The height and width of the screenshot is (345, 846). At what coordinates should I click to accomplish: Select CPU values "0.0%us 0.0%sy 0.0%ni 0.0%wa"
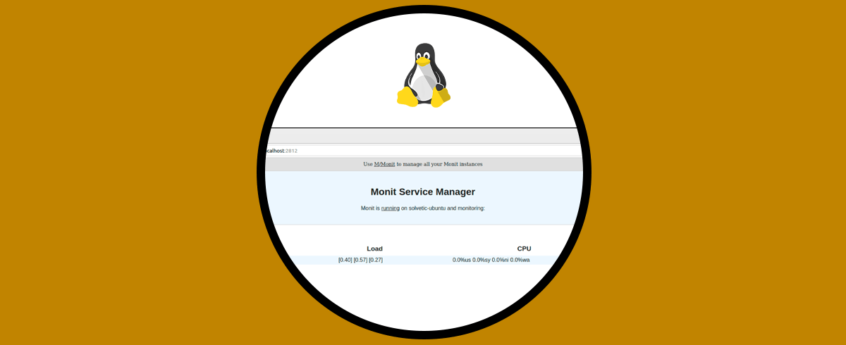(x=491, y=260)
